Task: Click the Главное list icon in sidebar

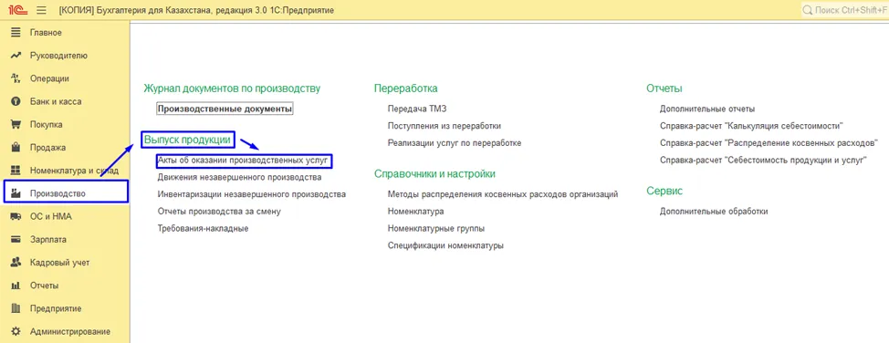Action: pyautogui.click(x=16, y=32)
